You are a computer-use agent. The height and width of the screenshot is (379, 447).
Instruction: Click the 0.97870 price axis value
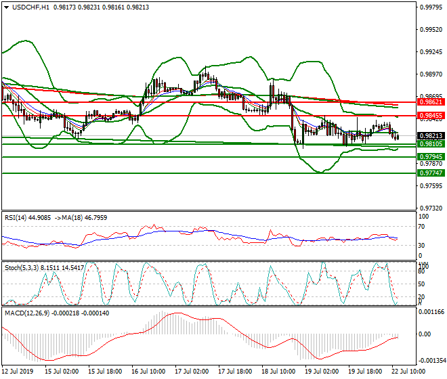(x=431, y=164)
